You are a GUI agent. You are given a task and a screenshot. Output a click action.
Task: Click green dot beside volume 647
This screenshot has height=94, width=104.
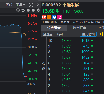click(92, 91)
